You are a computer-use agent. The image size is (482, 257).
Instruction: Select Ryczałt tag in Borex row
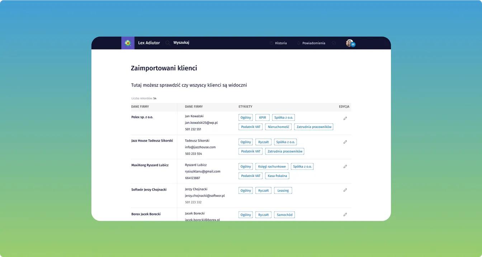263,215
